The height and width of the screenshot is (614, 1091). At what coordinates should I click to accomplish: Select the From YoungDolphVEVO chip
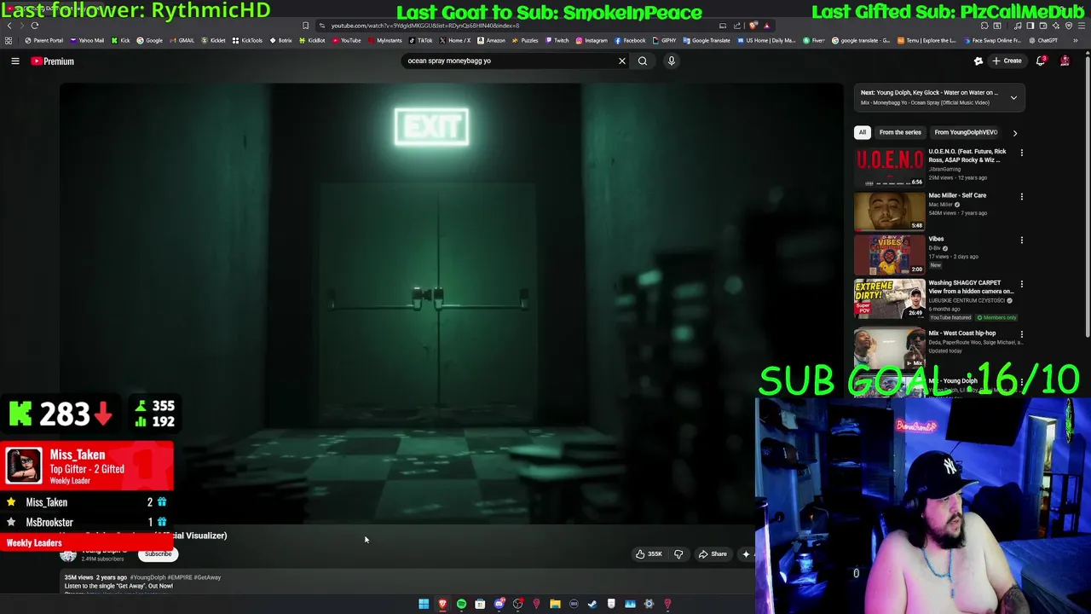[965, 132]
